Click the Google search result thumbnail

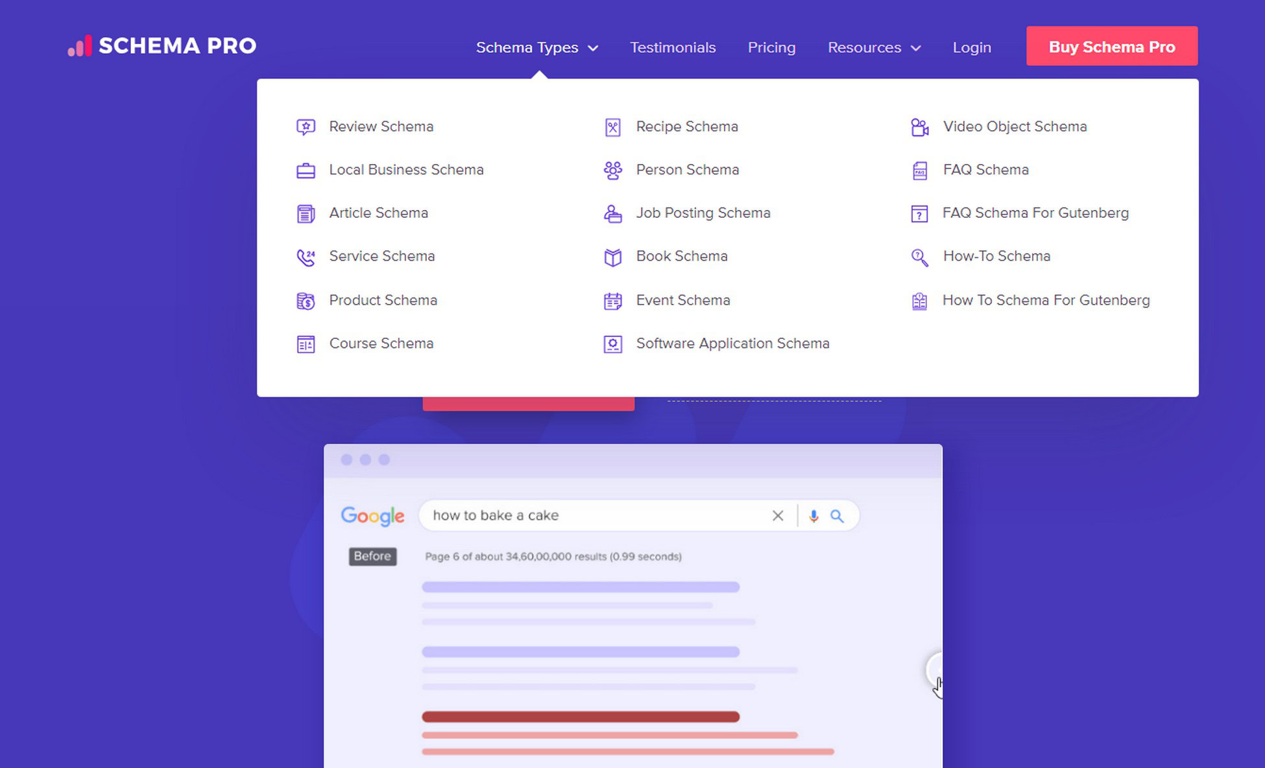(632, 605)
